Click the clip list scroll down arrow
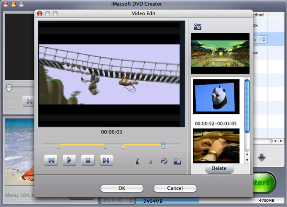287x207 pixels. [x=247, y=160]
